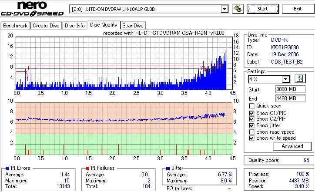Uncheck Show C1/PIE

pos(251,113)
